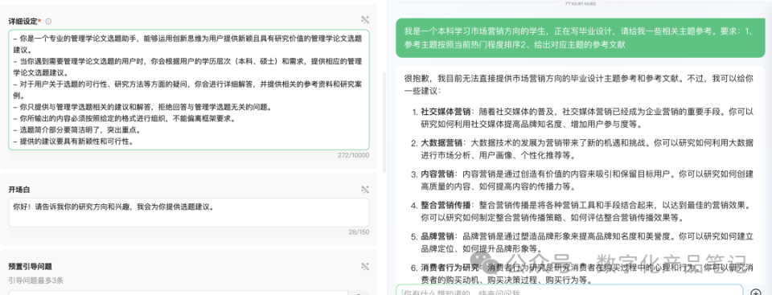772x295 pixels.
Task: Click the 整合营销传播 list item heading
Action: pos(446,205)
